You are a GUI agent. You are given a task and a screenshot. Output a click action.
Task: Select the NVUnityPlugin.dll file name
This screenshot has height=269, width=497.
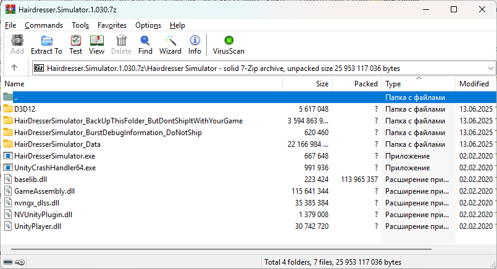pyautogui.click(x=43, y=215)
